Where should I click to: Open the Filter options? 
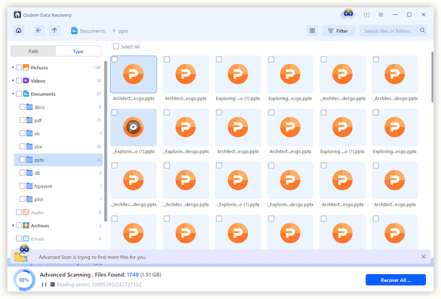coord(338,31)
